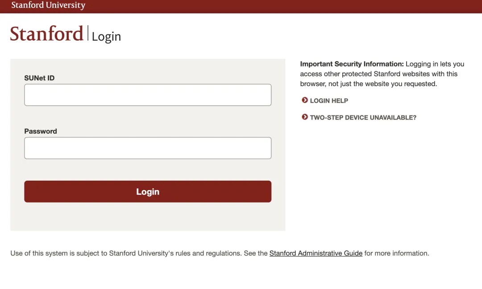This screenshot has width=482, height=289.
Task: Focus the Password input field
Action: pos(148,148)
